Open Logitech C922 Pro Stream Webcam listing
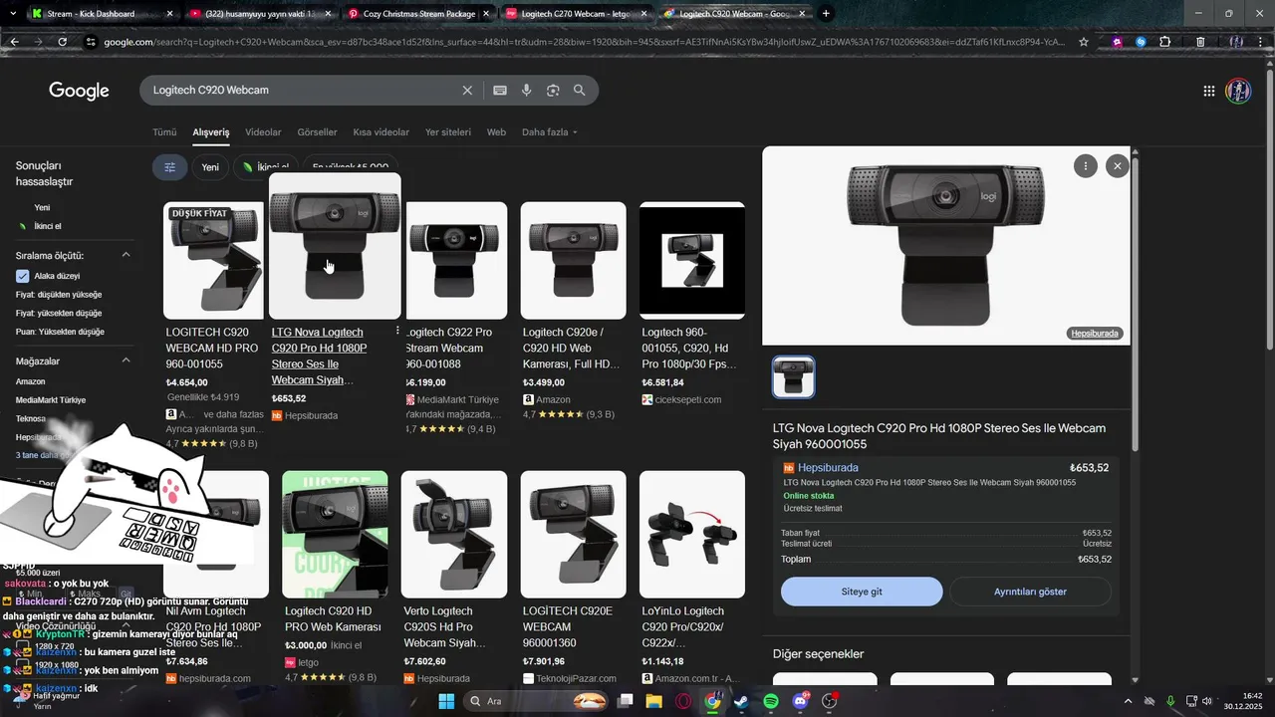This screenshot has width=1275, height=717. click(x=448, y=348)
